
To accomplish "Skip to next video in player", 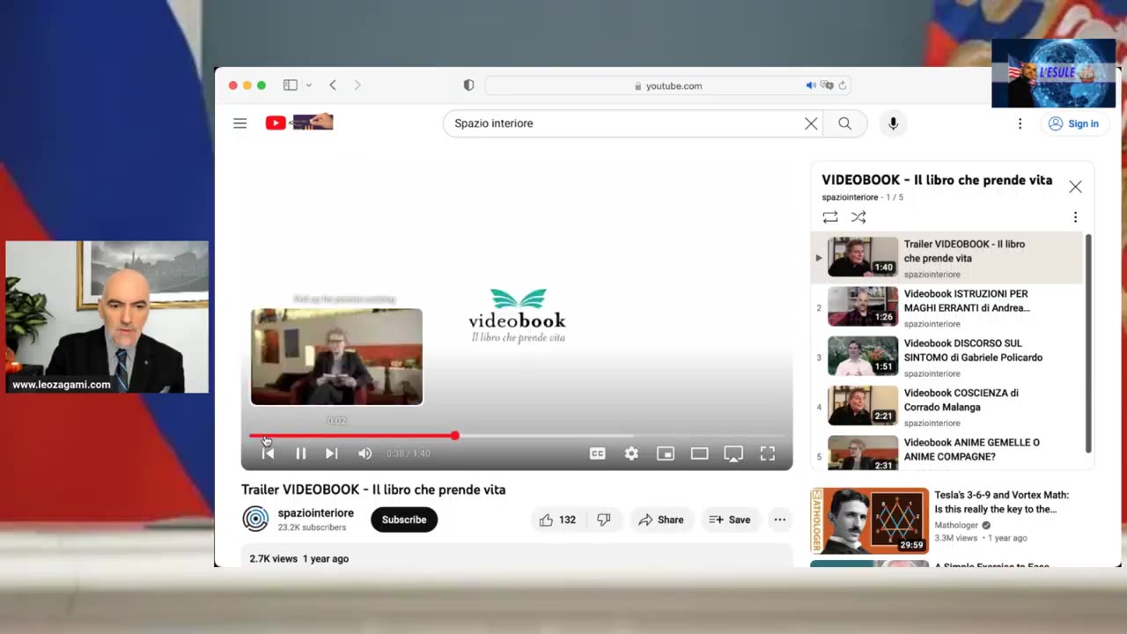I will point(331,453).
